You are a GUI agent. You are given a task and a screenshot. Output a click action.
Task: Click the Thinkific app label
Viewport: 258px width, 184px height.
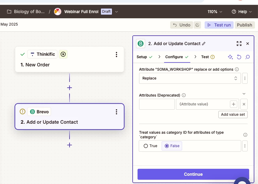click(42, 54)
